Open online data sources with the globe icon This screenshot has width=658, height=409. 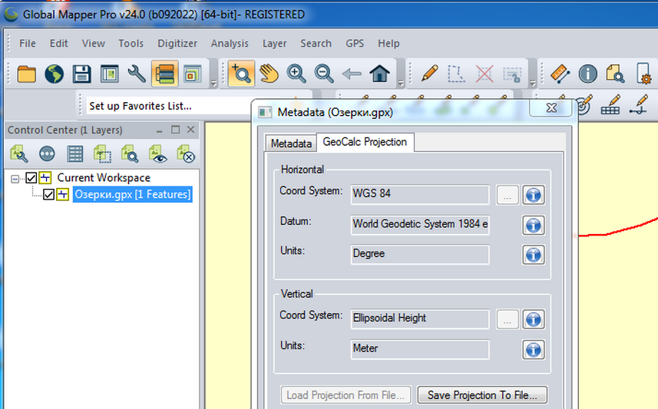coord(55,74)
